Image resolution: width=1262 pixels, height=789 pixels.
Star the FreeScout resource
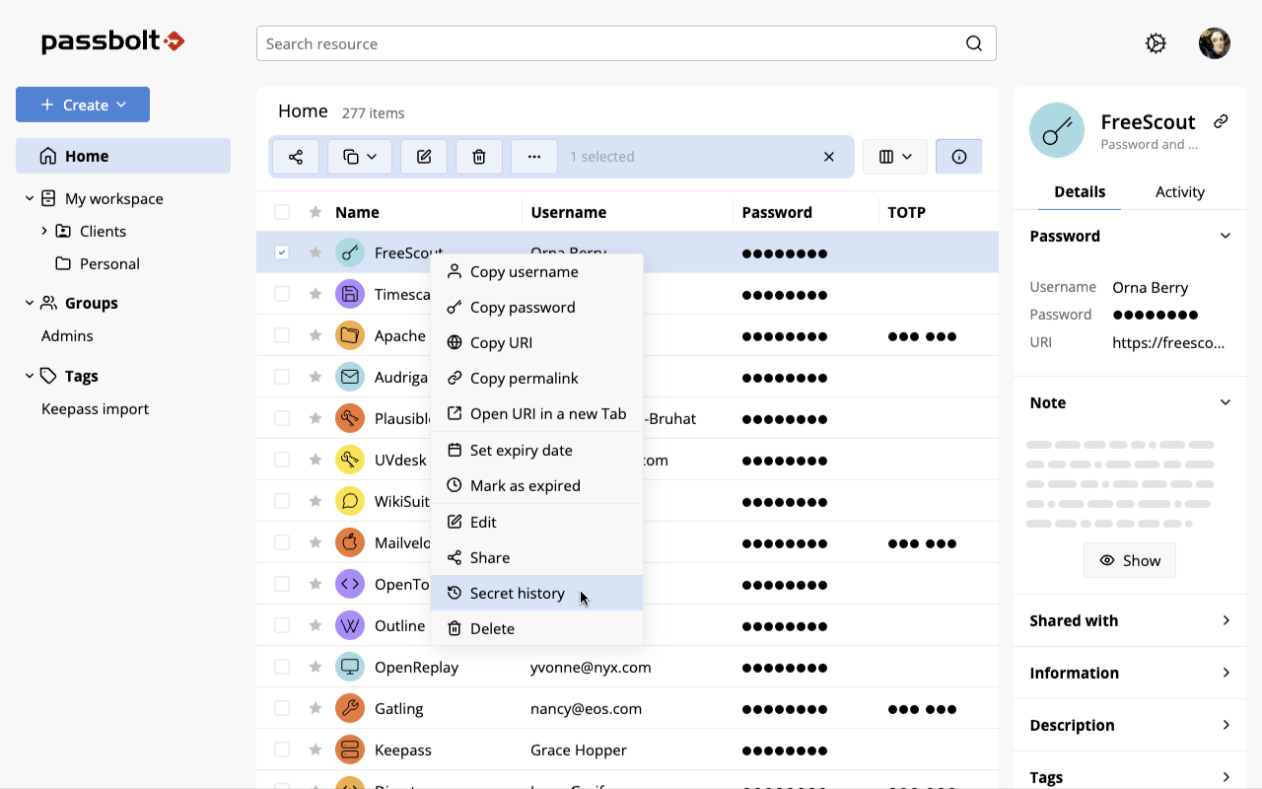click(x=315, y=252)
